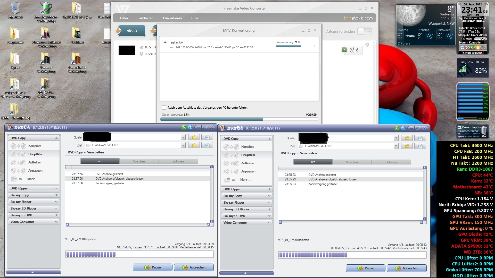Viewport: 495px width, 278px height.
Task: Open the Konvertieren menu in Freemake
Action: click(172, 18)
